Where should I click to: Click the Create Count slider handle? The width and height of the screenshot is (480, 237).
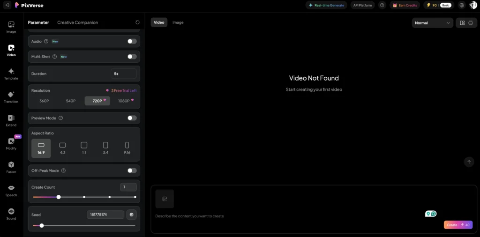pyautogui.click(x=59, y=197)
